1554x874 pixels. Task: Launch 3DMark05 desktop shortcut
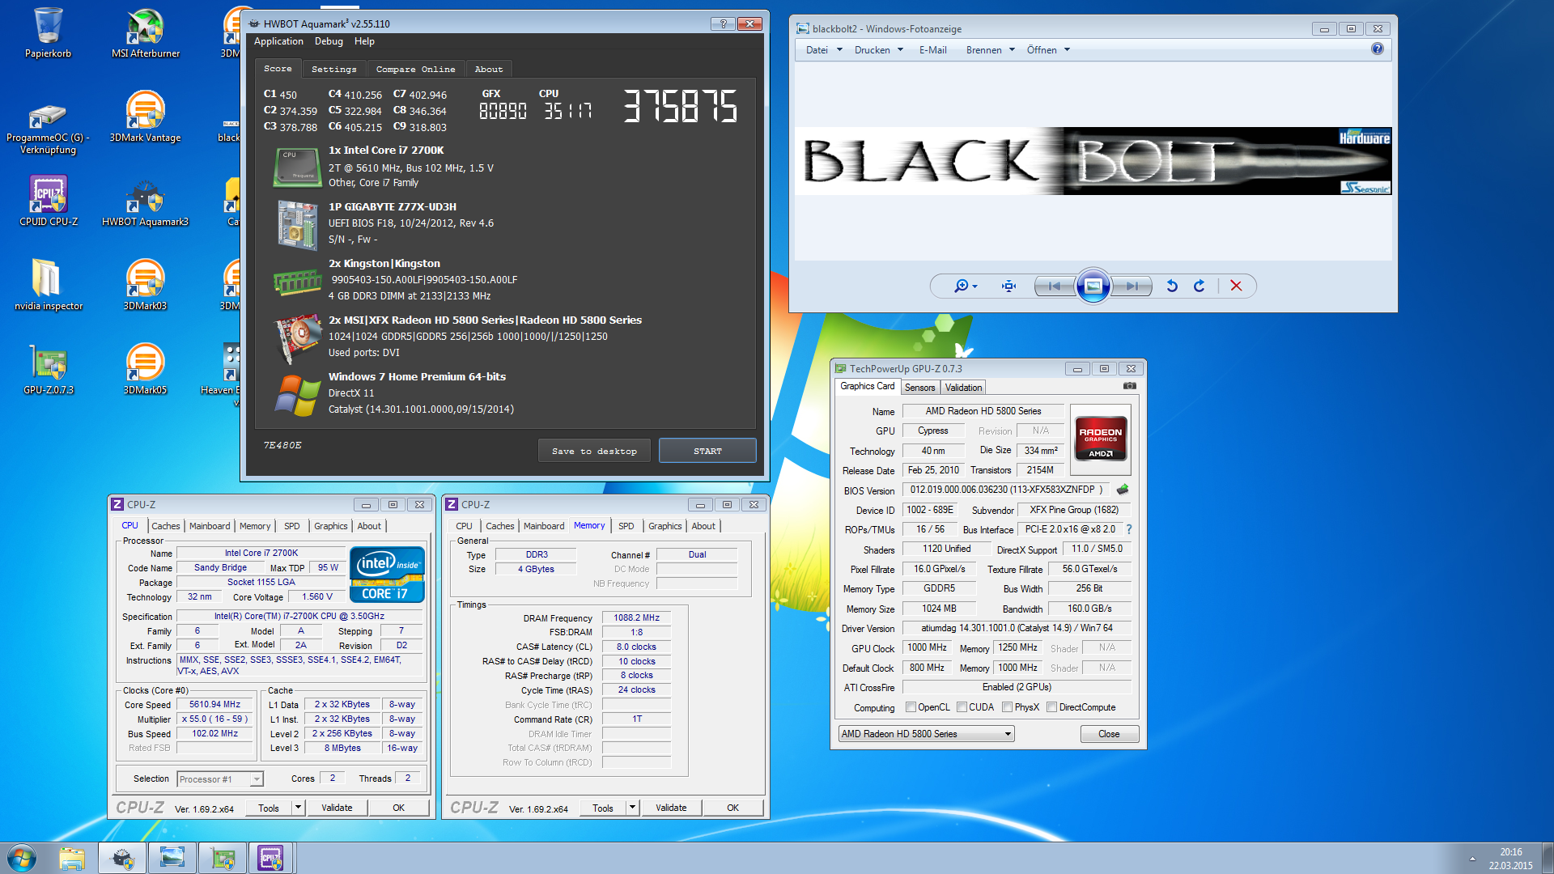pyautogui.click(x=146, y=369)
